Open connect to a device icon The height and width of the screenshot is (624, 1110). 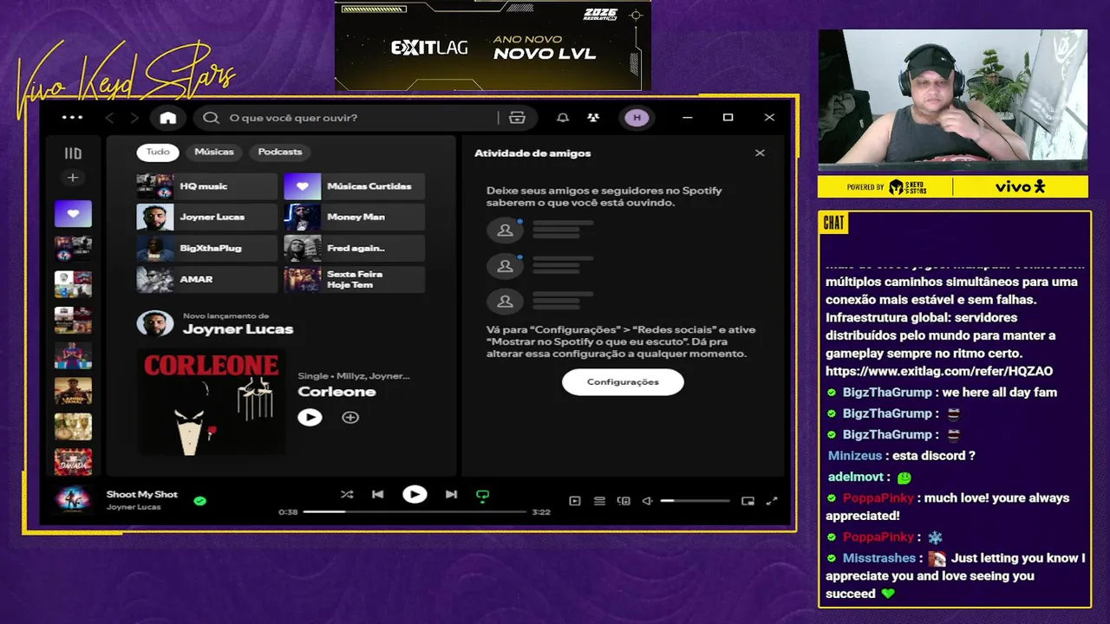point(624,501)
